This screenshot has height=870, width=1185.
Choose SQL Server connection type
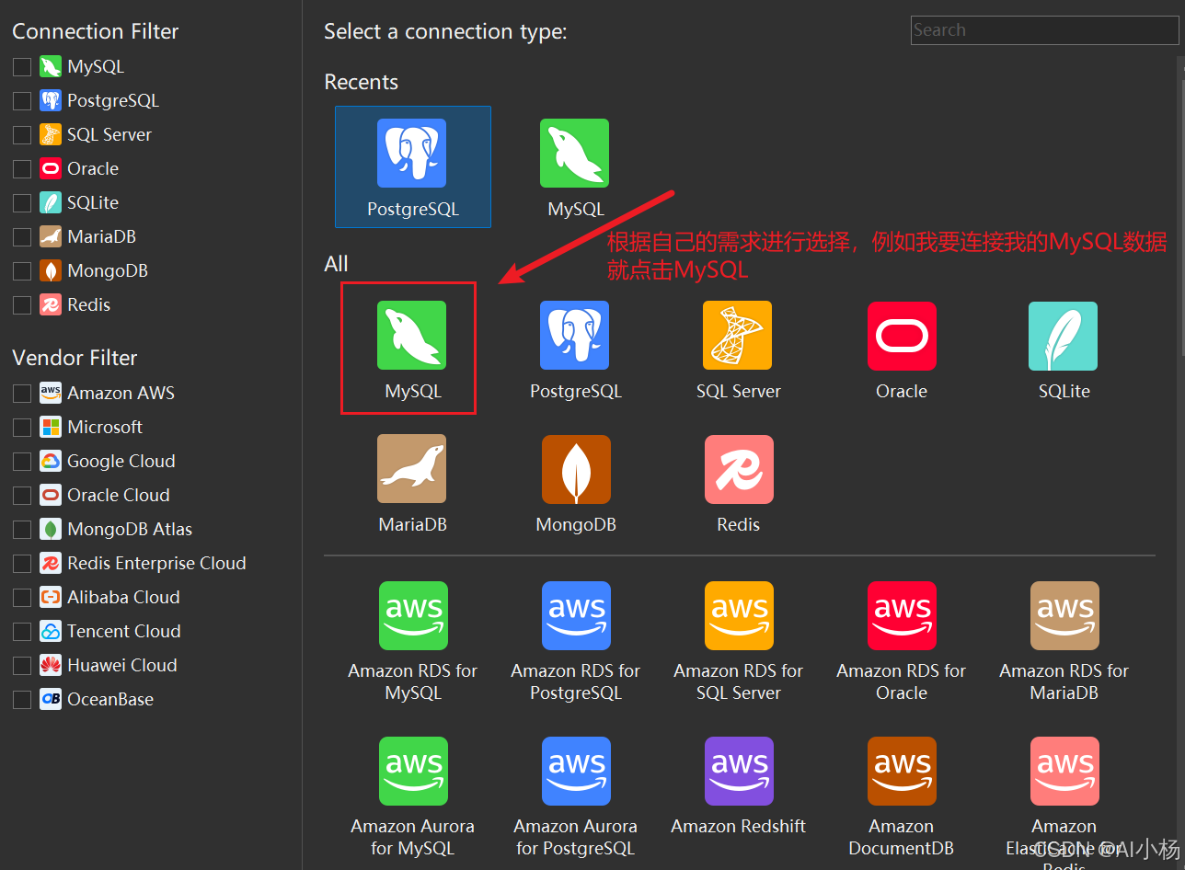pyautogui.click(x=738, y=349)
